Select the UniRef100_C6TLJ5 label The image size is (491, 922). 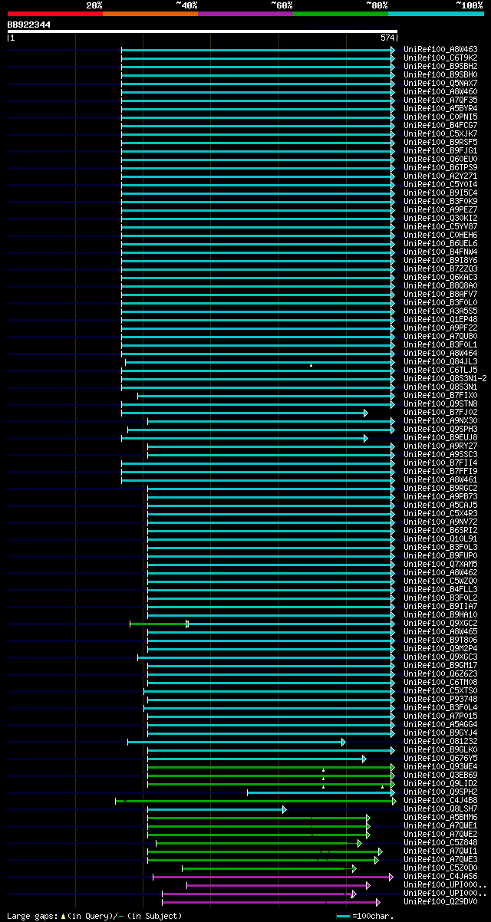[440, 370]
